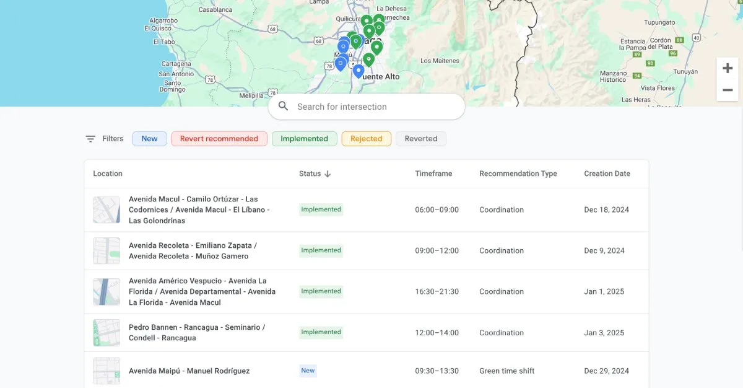
Task: Zoom out on the map
Action: 728,90
